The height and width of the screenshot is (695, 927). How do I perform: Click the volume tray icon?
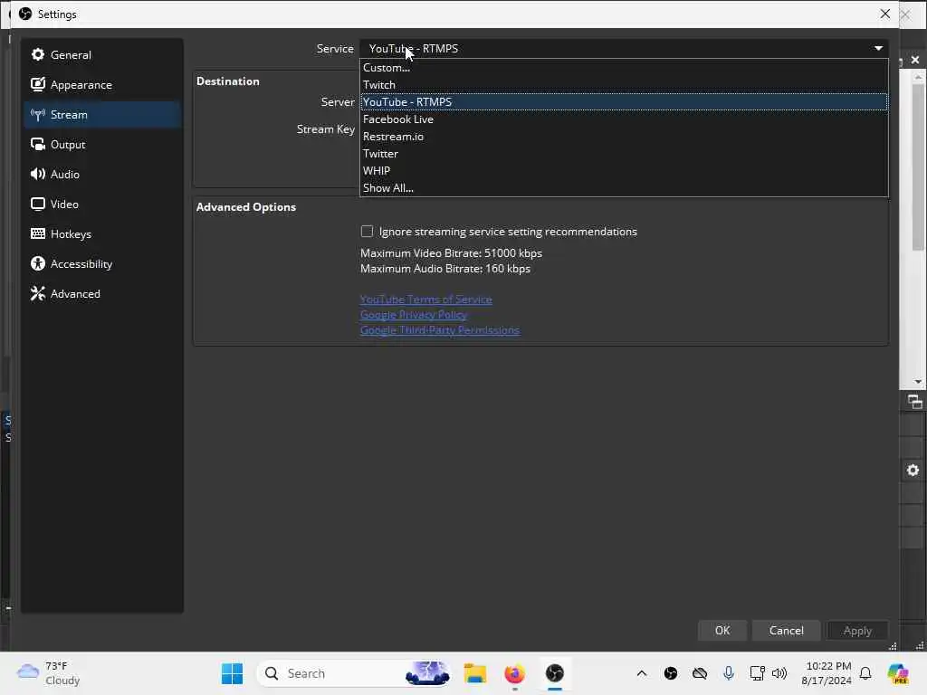coord(779,673)
